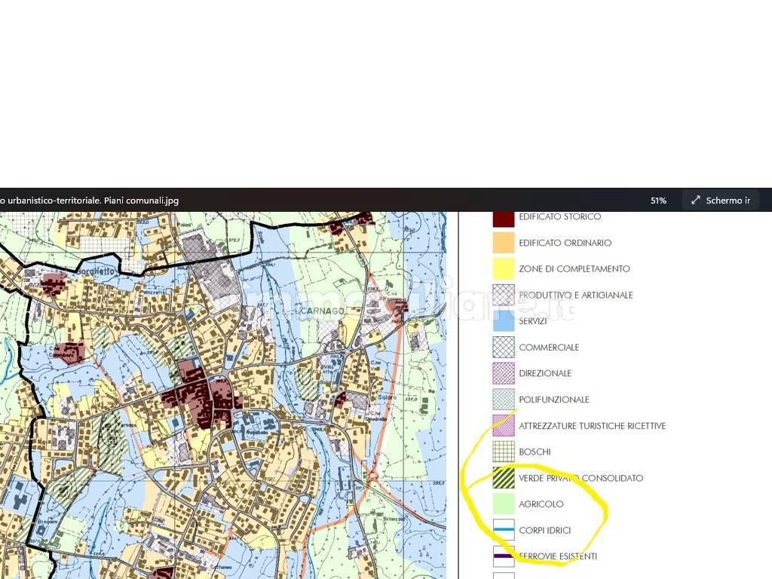The image size is (772, 579).
Task: Click the Direzionale purple hatched symbol
Action: pyautogui.click(x=503, y=373)
